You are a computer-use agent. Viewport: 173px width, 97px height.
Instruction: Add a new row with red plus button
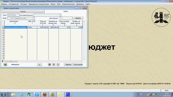coord(39,65)
